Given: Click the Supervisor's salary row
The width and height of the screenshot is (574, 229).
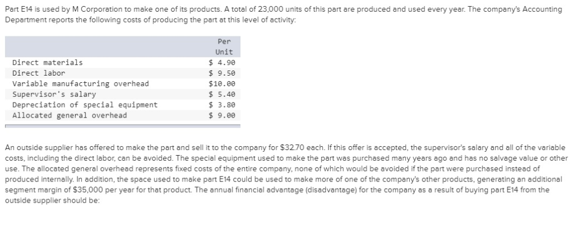Looking at the screenshot, I should point(123,95).
